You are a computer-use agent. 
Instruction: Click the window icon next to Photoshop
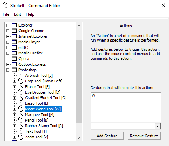click(14, 70)
